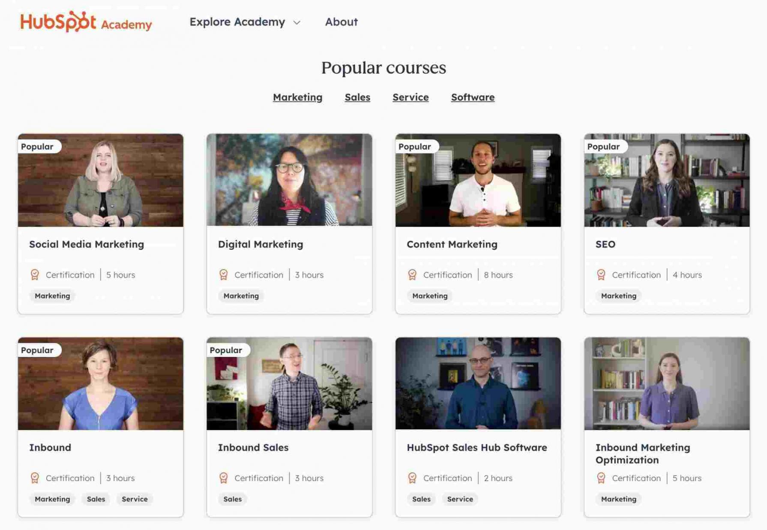Select Sales tag on Sales Hub Software card
Viewport: 767px width, 530px height.
pyautogui.click(x=421, y=499)
